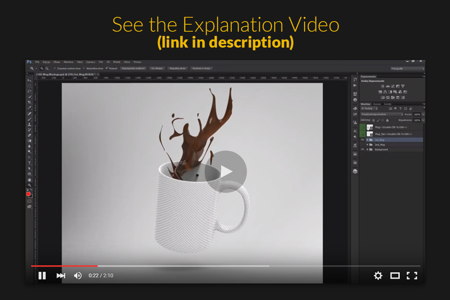Viewport: 450px width, 300px height.
Task: Open the Fotografia workspace dropdown
Action: coord(408,69)
